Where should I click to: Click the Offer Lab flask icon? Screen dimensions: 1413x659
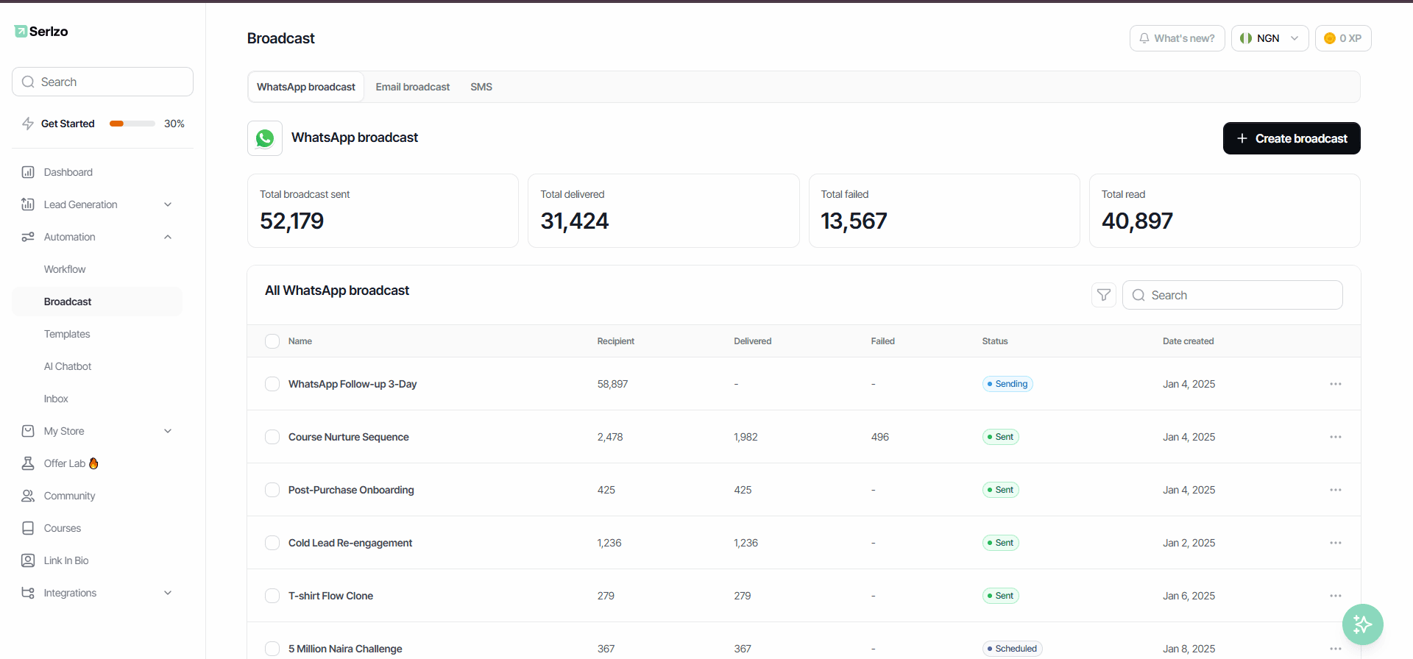click(28, 463)
